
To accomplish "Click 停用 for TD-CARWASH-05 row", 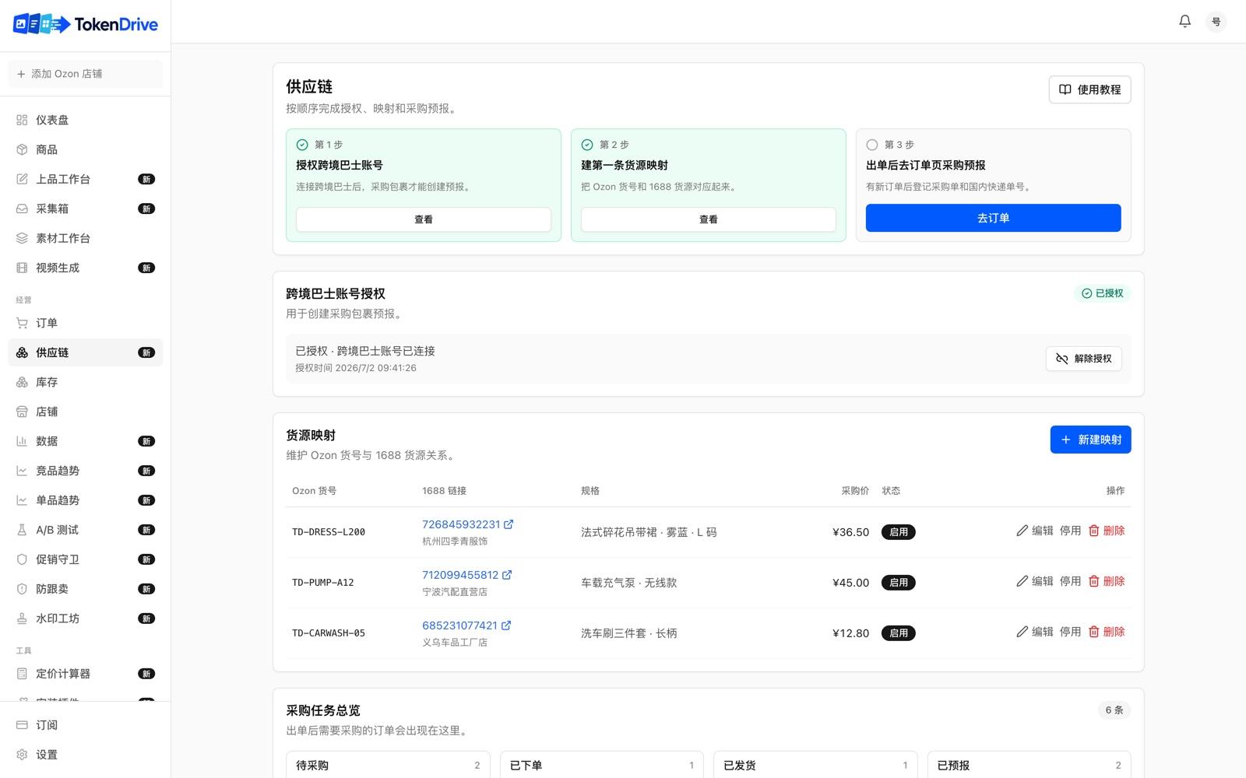I will 1070,632.
